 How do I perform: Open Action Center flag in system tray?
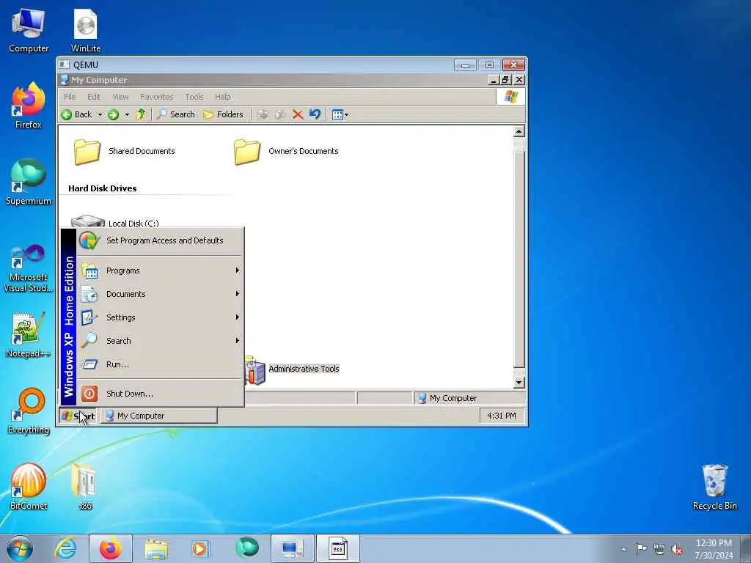[x=641, y=549]
